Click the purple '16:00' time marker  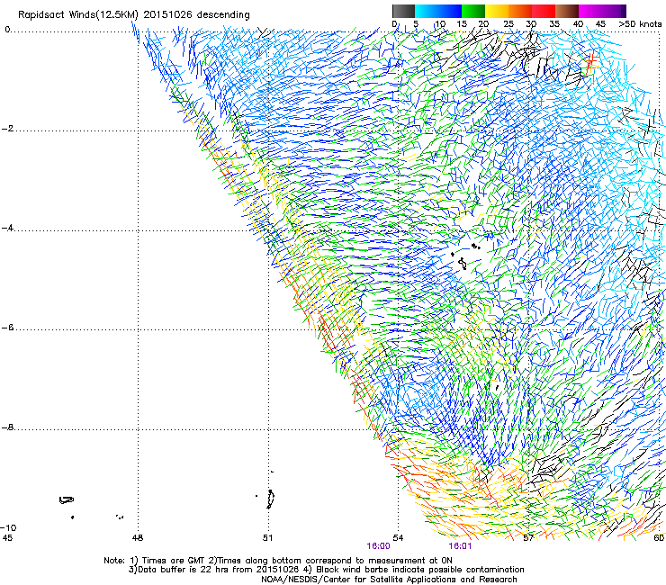tap(378, 546)
